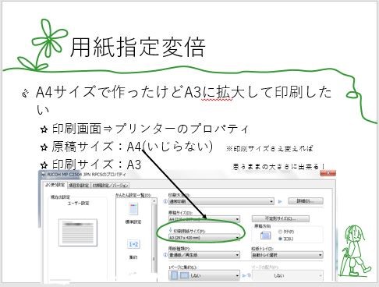
Task: Click the bullet text 印刷サイズ:A3
Action: coord(97,165)
